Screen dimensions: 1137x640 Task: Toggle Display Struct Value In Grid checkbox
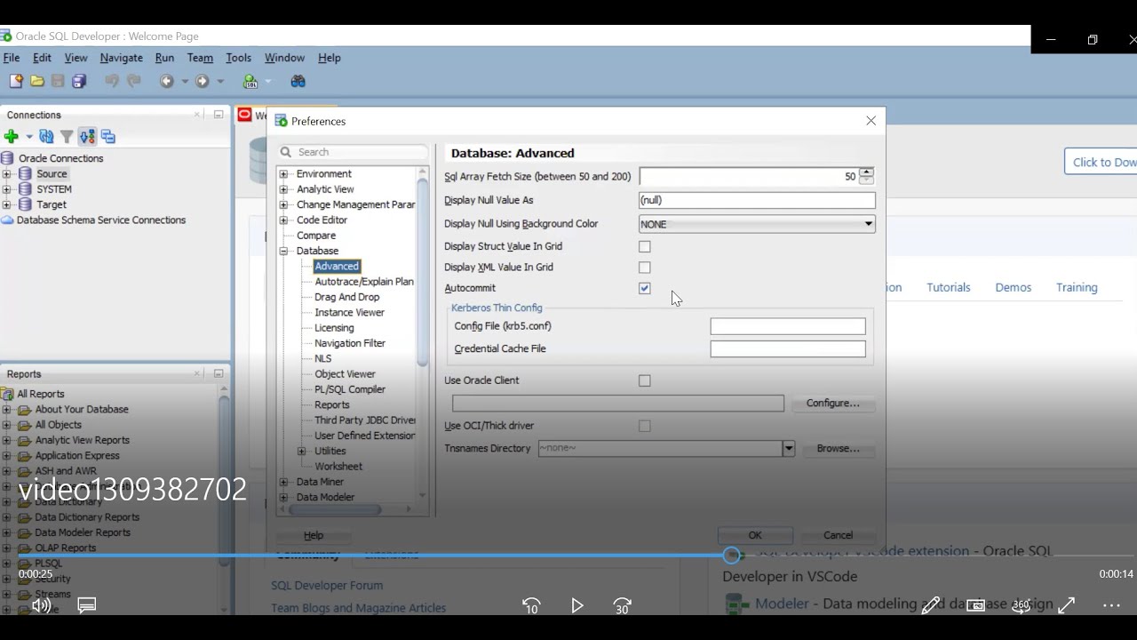(x=645, y=246)
